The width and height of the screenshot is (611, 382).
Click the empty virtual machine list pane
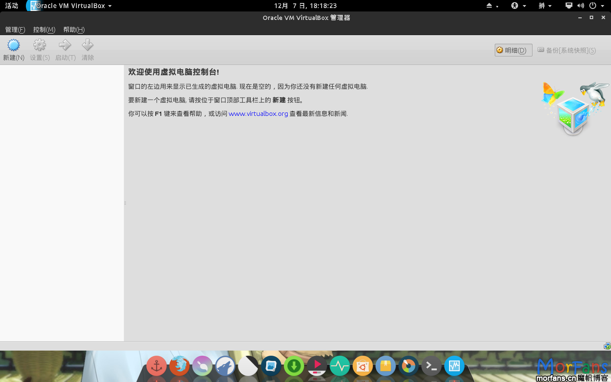pos(62,203)
